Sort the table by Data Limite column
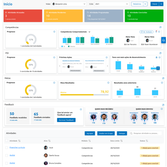 pos(121,141)
